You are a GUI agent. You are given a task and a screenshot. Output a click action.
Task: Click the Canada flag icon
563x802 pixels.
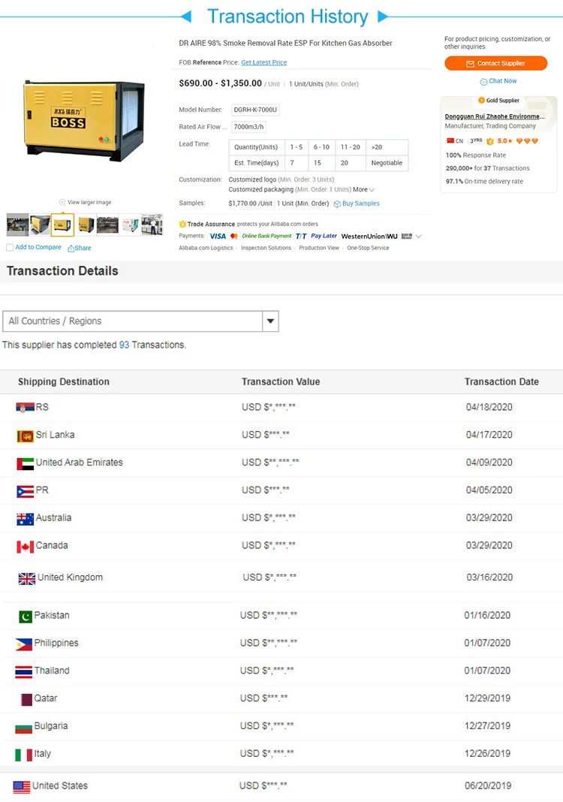pos(25,547)
